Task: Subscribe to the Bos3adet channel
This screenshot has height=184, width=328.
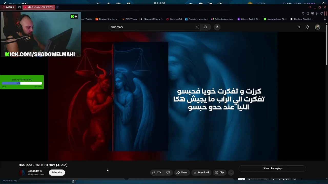Action: pos(57,172)
